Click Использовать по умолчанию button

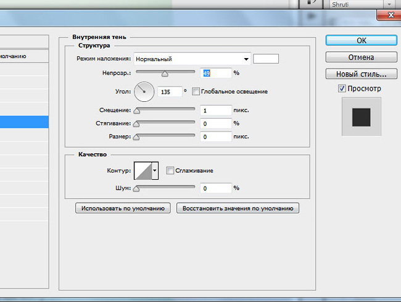(x=123, y=208)
